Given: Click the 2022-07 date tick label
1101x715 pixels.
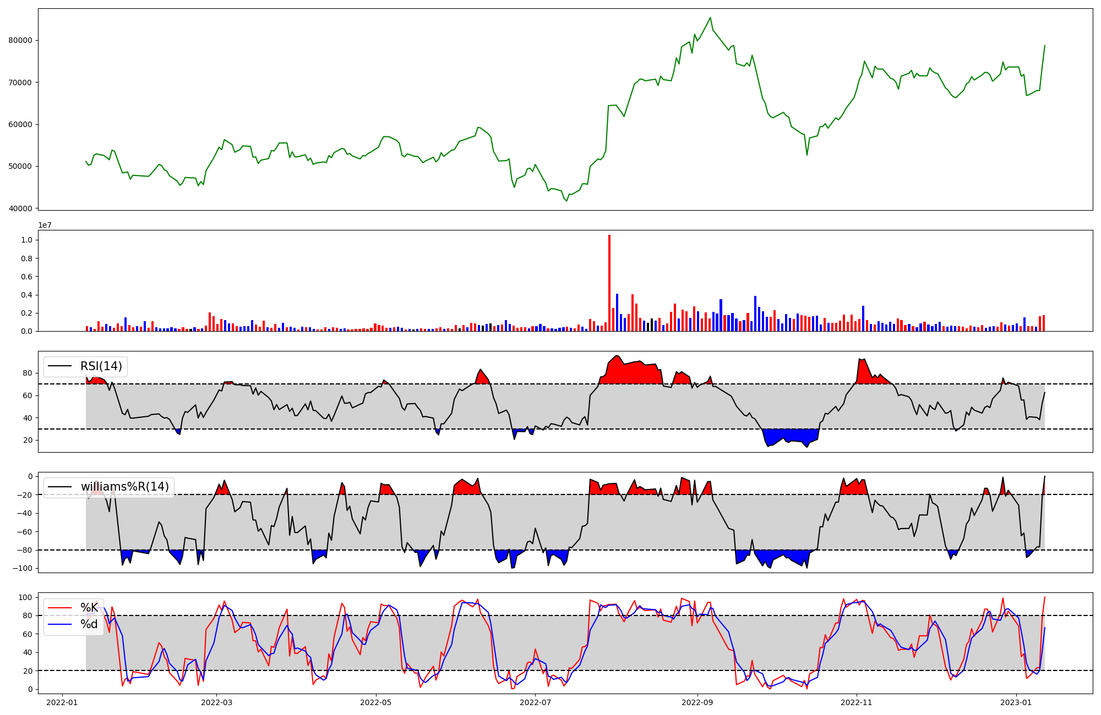Looking at the screenshot, I should [536, 702].
